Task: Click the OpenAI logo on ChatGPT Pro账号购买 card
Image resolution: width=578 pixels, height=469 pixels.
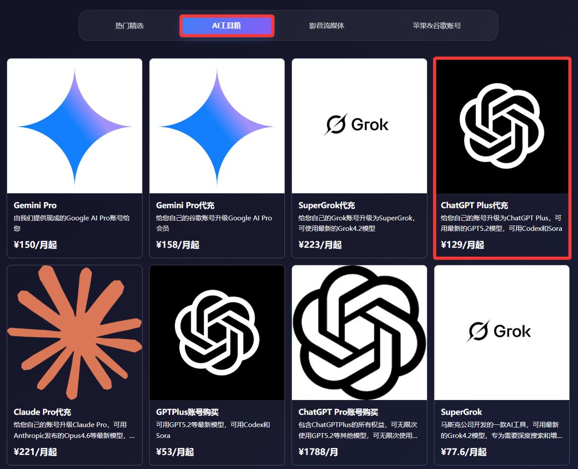Action: coord(359,332)
